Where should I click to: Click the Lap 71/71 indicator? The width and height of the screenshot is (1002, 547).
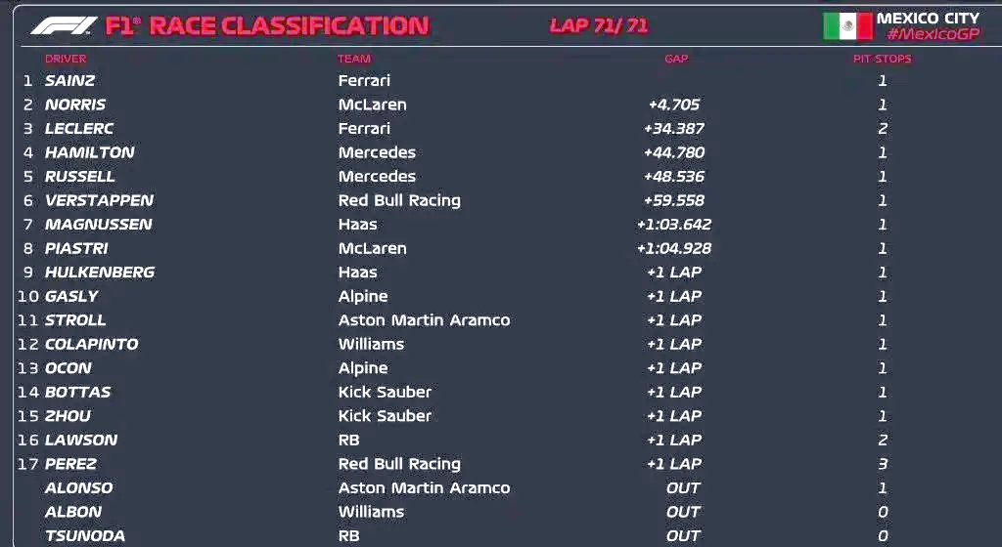(x=599, y=26)
